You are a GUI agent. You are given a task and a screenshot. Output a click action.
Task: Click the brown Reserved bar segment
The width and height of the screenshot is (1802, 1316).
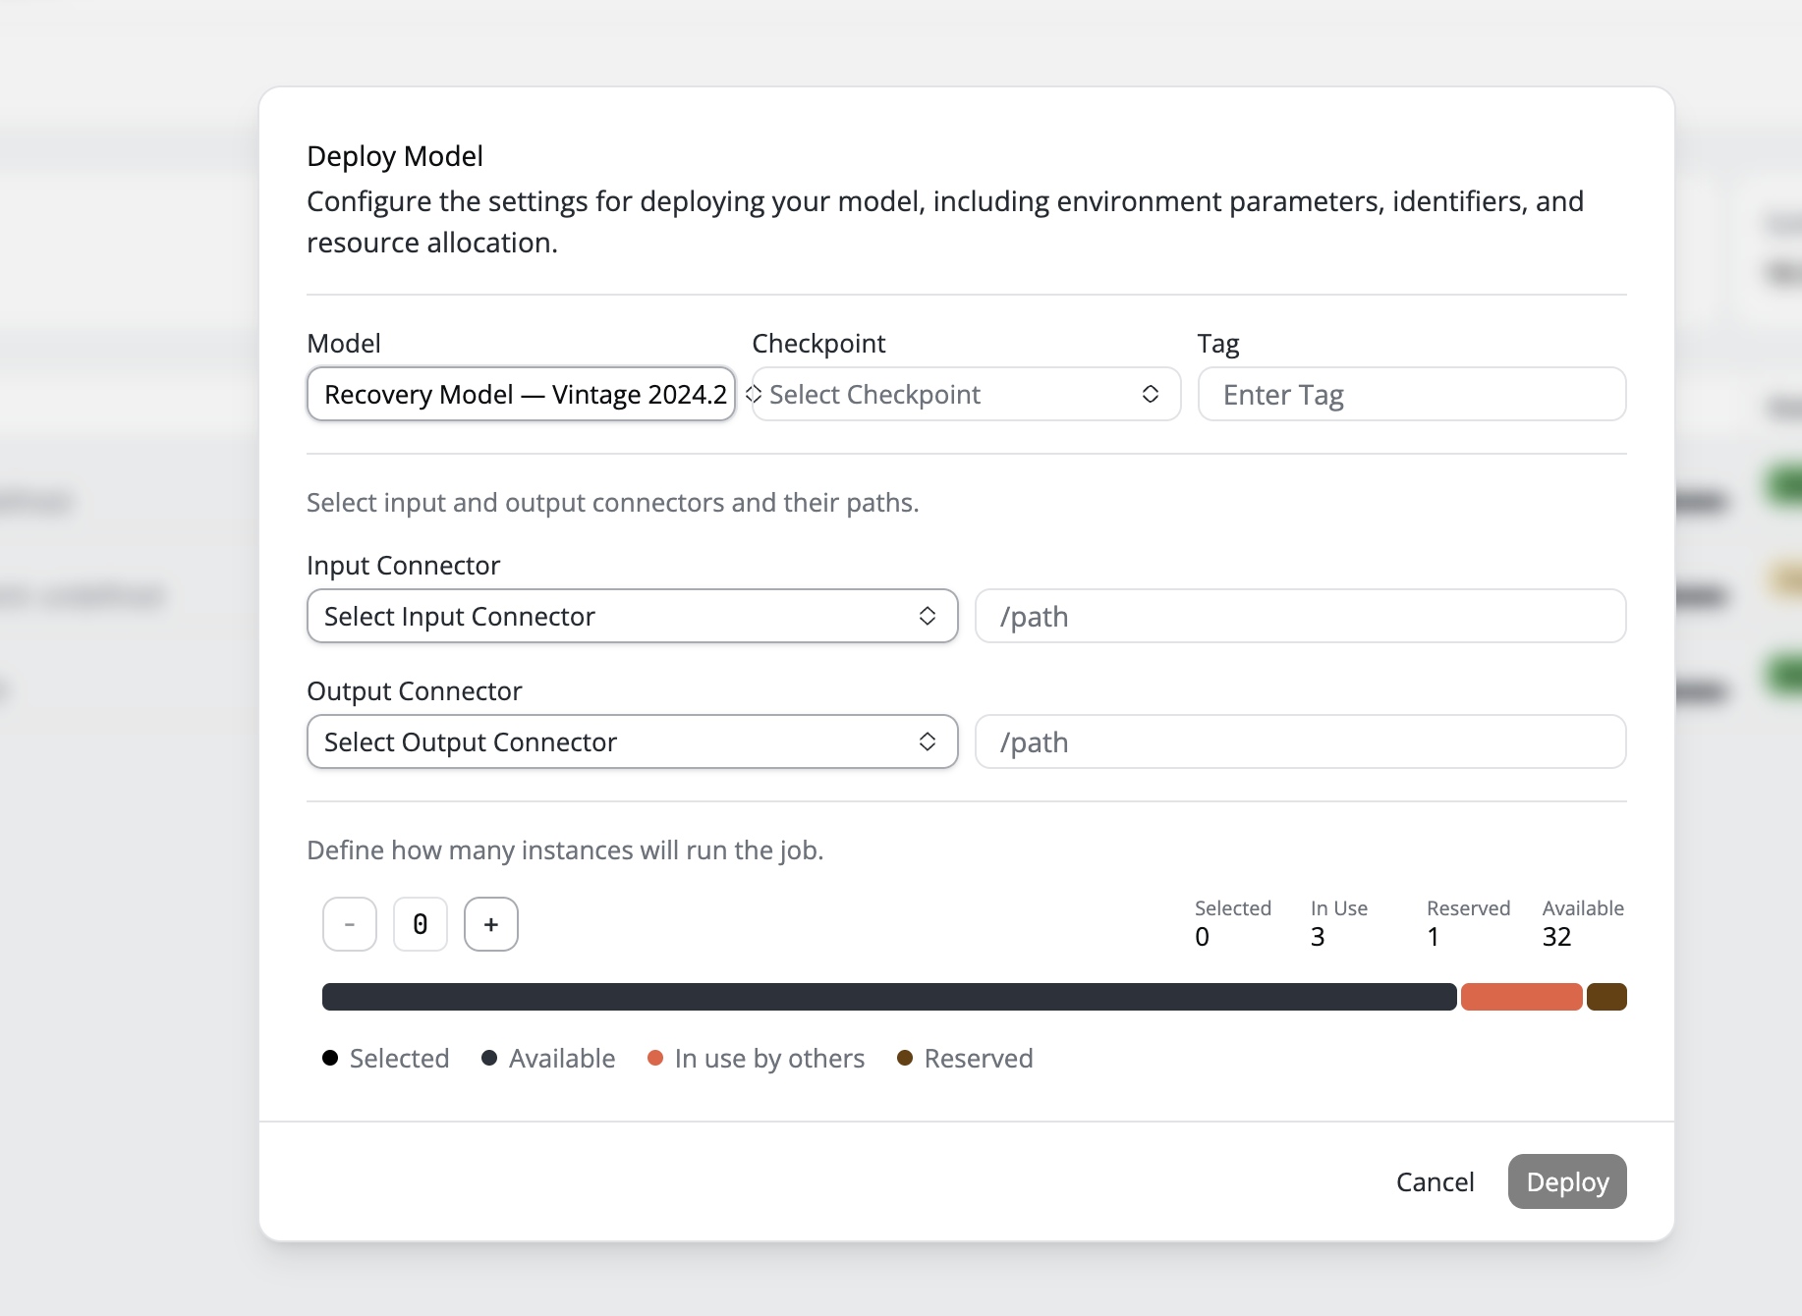1606,997
